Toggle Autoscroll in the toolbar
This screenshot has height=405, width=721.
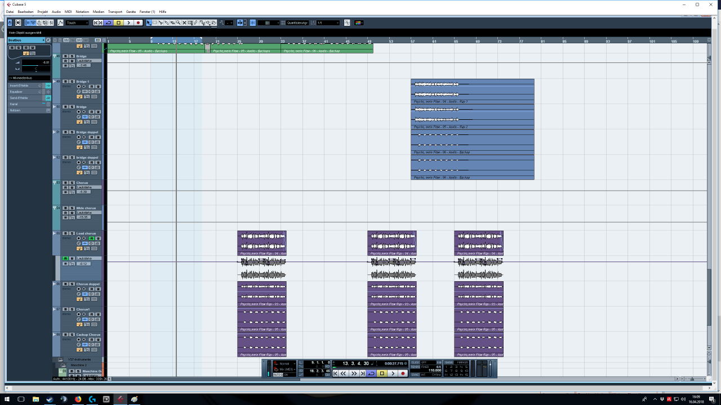240,22
